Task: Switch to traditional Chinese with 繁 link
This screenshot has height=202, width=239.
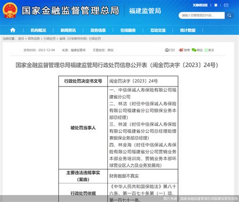Action: (x=216, y=5)
